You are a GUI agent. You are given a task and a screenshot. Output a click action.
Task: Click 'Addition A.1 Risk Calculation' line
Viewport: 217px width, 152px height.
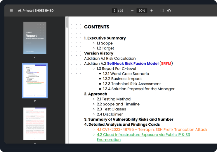[110, 59]
